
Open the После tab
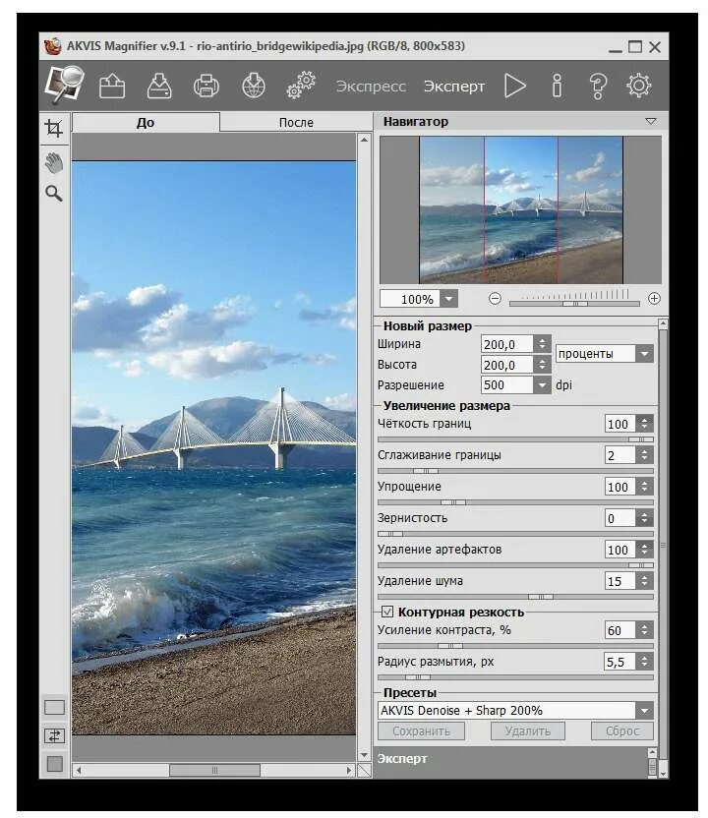pyautogui.click(x=296, y=123)
